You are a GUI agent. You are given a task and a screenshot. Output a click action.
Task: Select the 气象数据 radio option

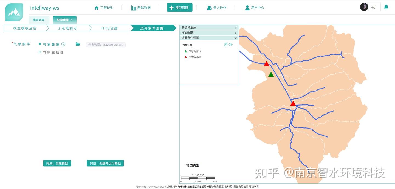coord(40,44)
